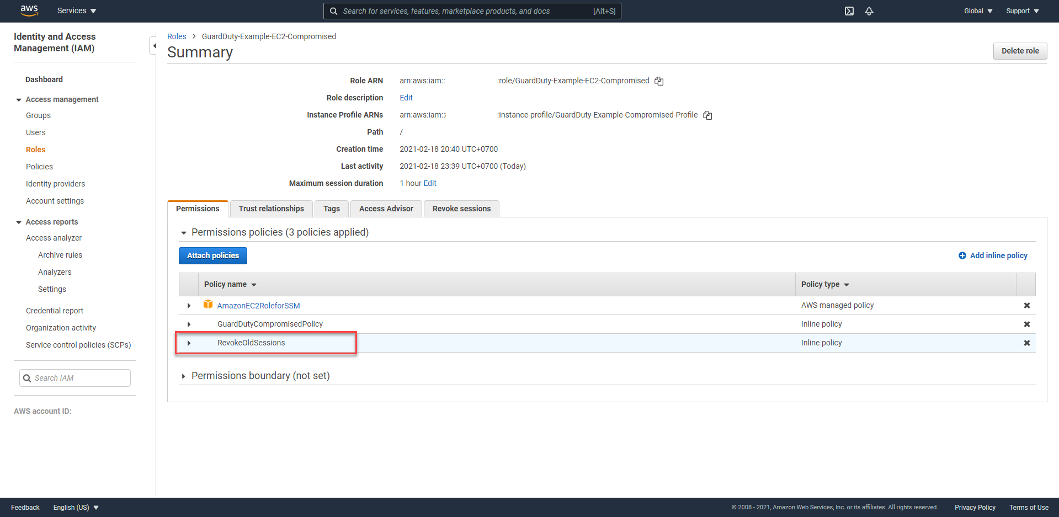
Task: Go to Roles breadcrumb link
Action: click(177, 36)
